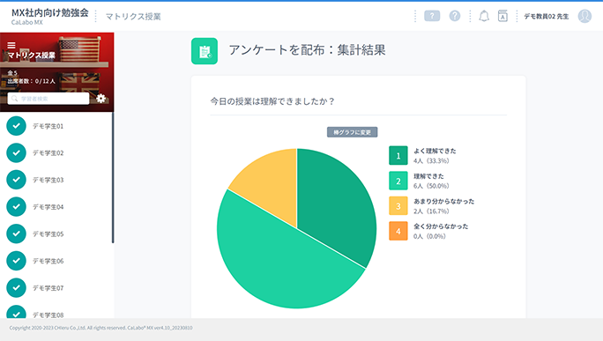Open the round question mark help icon
The image size is (603, 341).
coord(455,16)
